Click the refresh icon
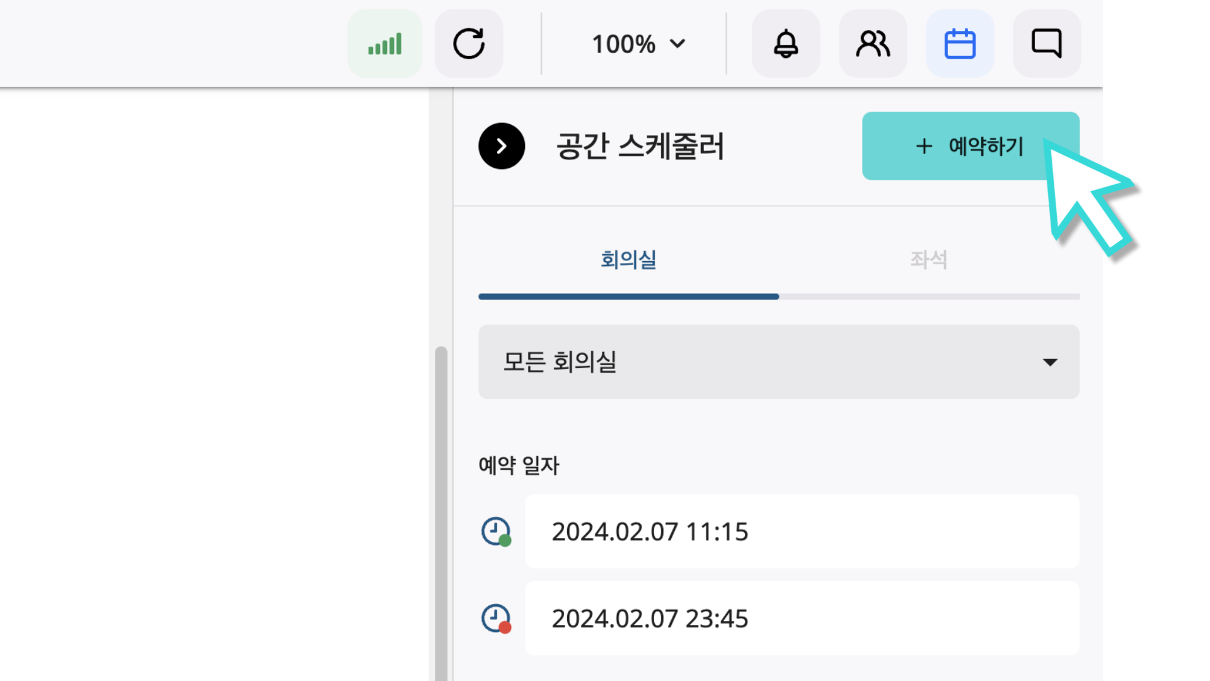This screenshot has width=1210, height=681. (x=469, y=43)
